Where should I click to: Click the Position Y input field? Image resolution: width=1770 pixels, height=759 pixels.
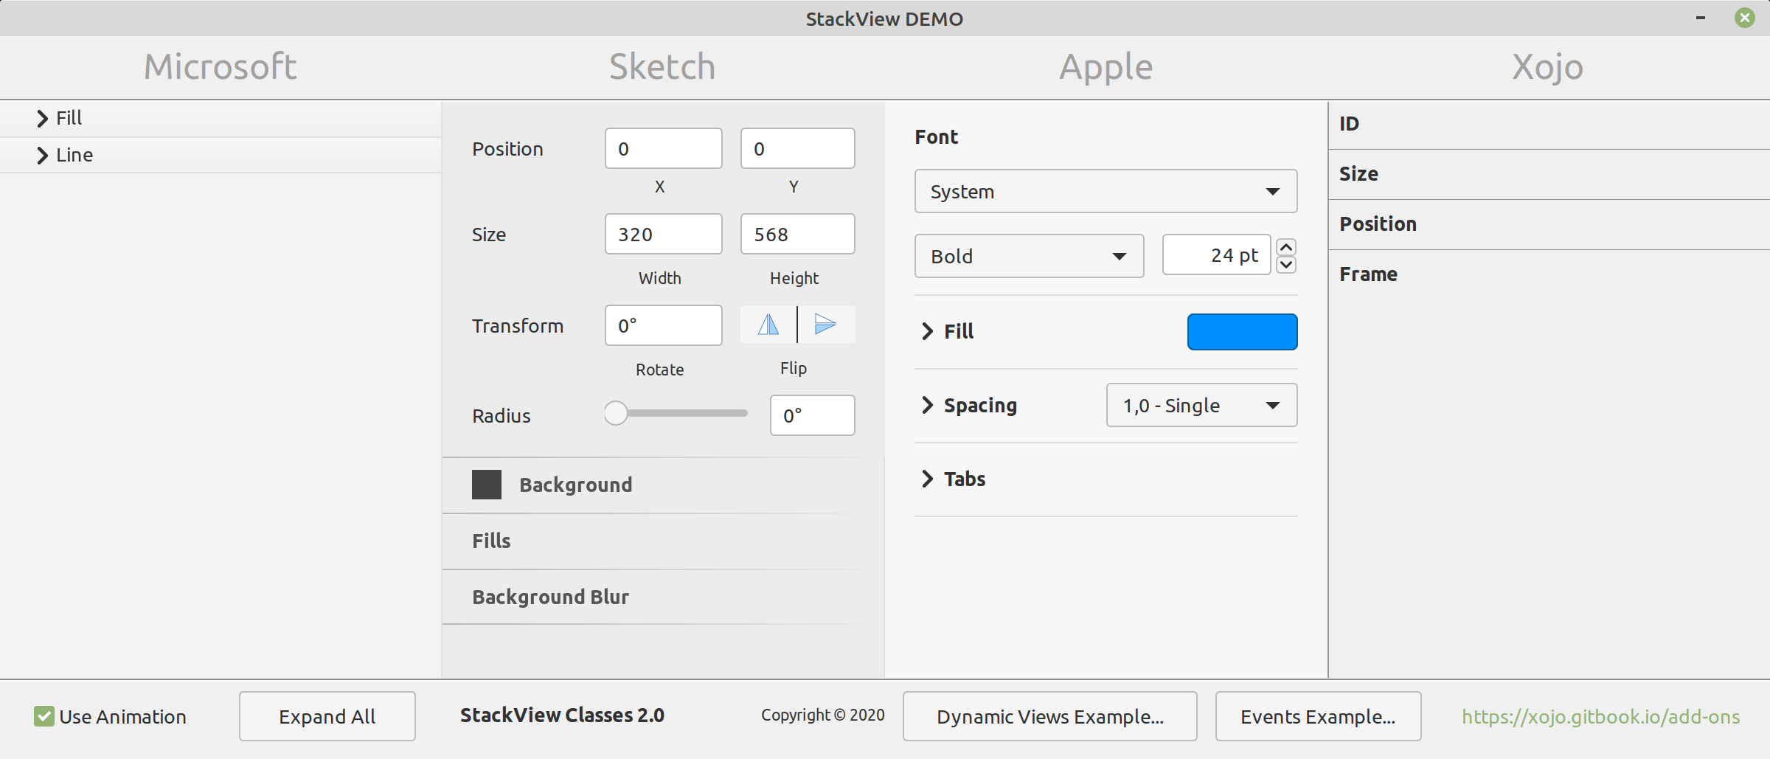tap(797, 148)
